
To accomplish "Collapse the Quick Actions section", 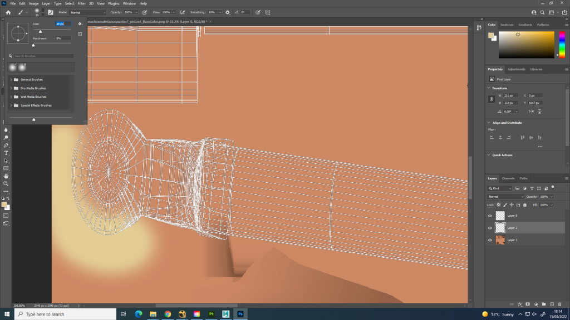I will point(489,155).
